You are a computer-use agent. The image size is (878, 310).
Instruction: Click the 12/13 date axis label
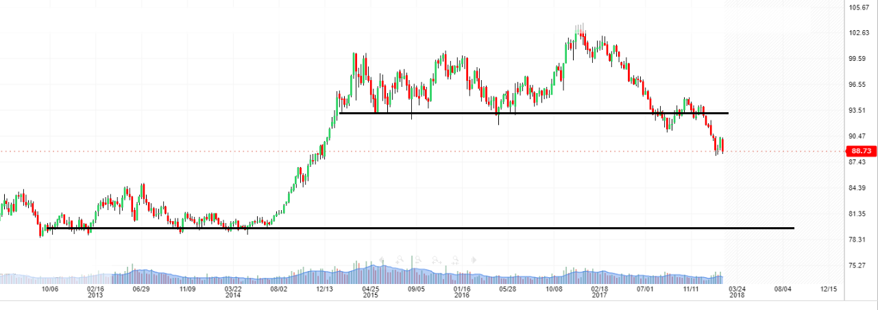[325, 289]
